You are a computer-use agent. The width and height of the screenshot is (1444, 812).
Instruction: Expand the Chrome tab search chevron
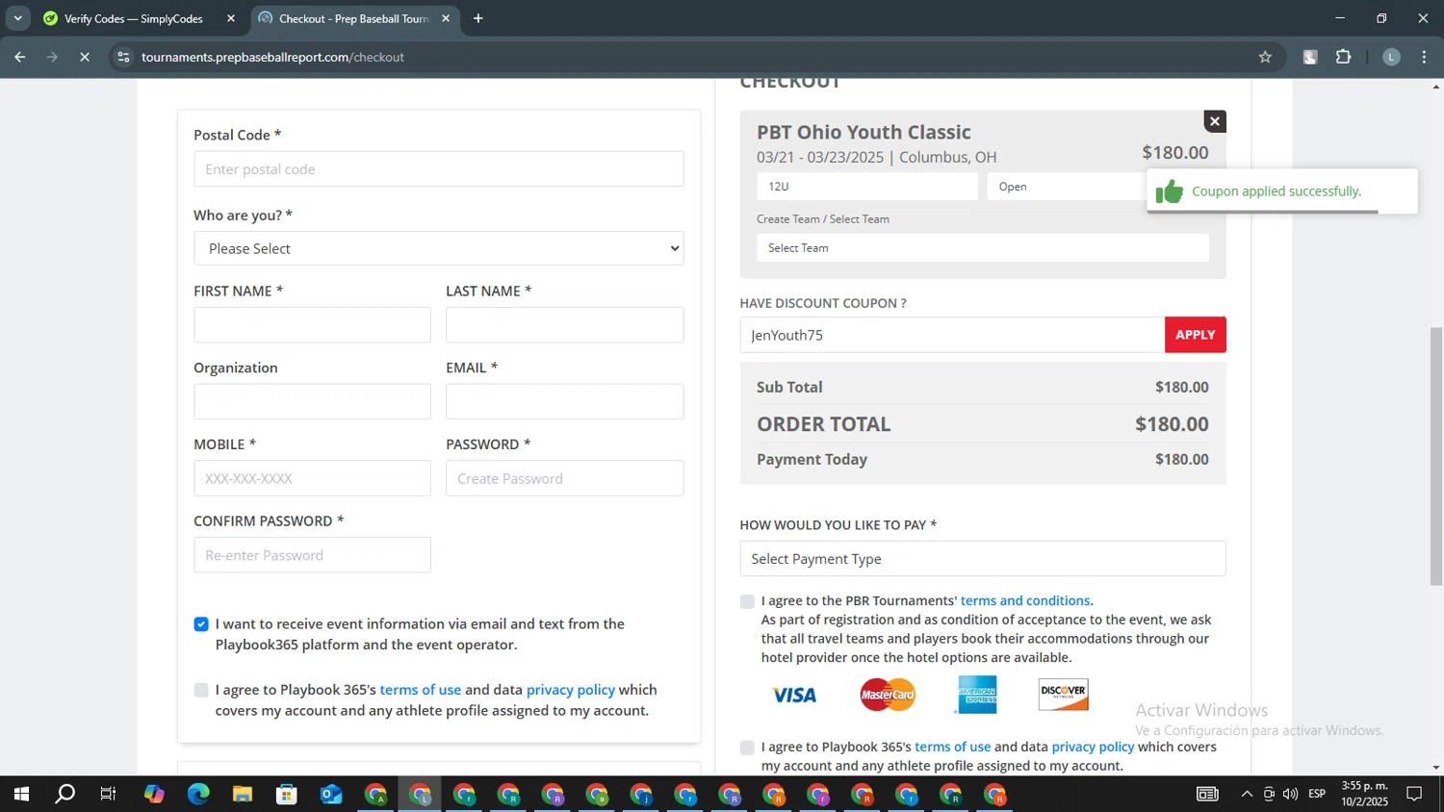coord(17,18)
